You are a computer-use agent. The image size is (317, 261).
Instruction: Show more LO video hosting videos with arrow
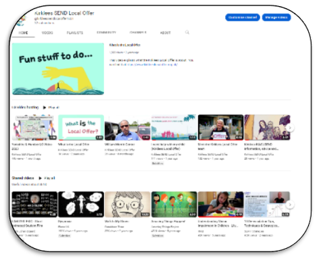[290, 128]
